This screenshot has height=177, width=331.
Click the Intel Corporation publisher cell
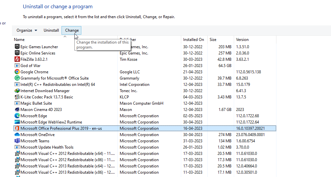[135, 85]
